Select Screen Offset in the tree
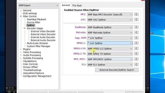 pyautogui.click(x=30, y=67)
